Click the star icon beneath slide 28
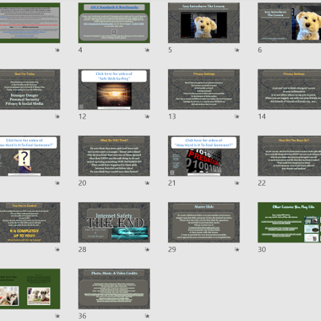321x321 pixels. [147, 250]
